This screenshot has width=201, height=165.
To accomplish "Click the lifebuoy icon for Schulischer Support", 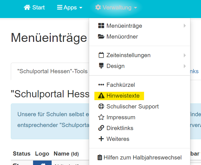I will point(101,106).
